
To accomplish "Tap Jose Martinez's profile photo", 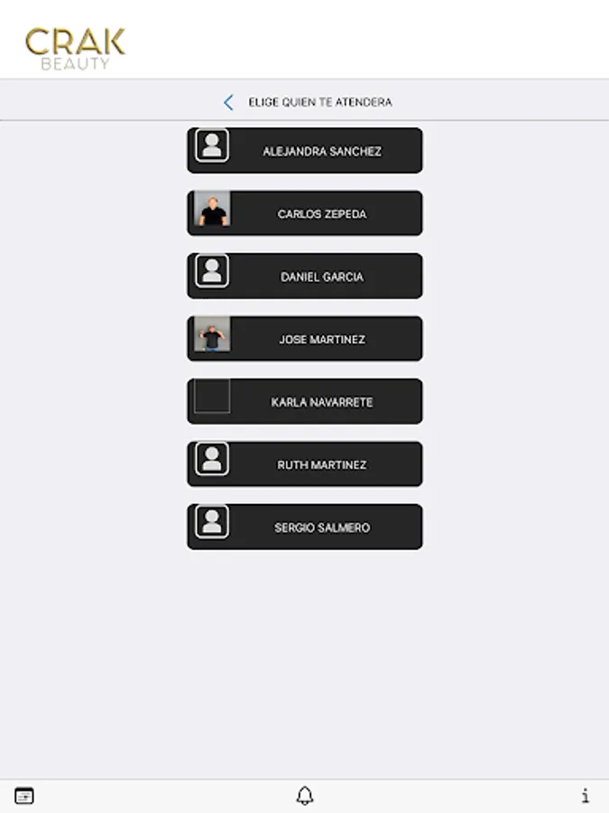I will (212, 334).
